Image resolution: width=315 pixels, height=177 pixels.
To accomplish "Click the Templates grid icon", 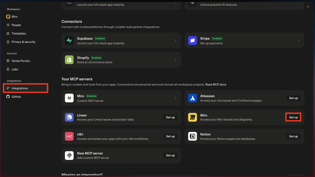I will pyautogui.click(x=8, y=33).
